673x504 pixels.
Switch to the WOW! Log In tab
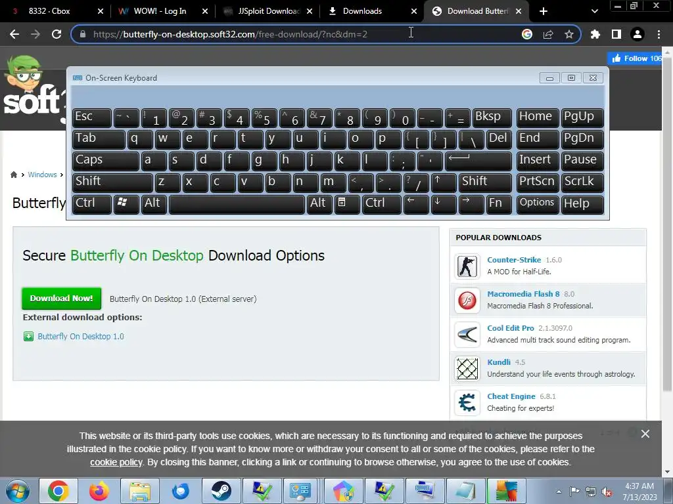tap(160, 11)
